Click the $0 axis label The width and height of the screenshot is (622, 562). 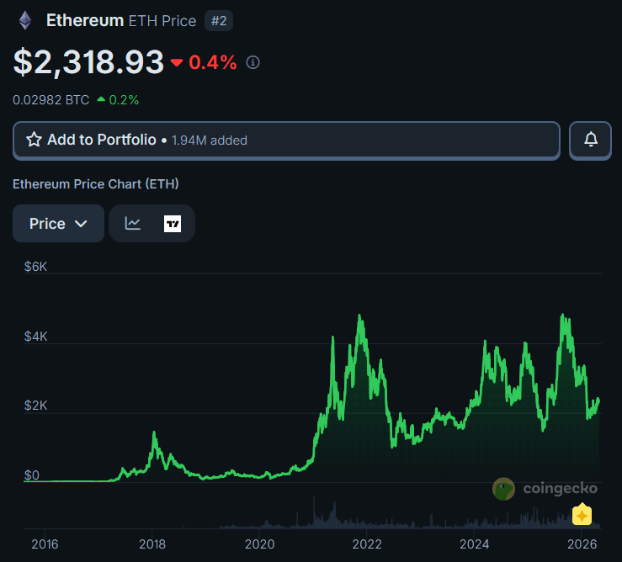[32, 475]
